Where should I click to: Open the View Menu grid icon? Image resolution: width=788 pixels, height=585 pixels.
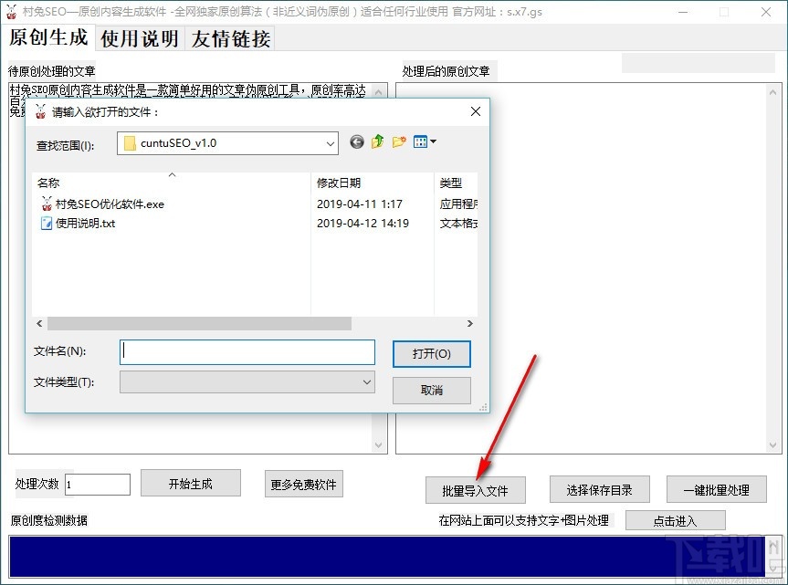[421, 141]
